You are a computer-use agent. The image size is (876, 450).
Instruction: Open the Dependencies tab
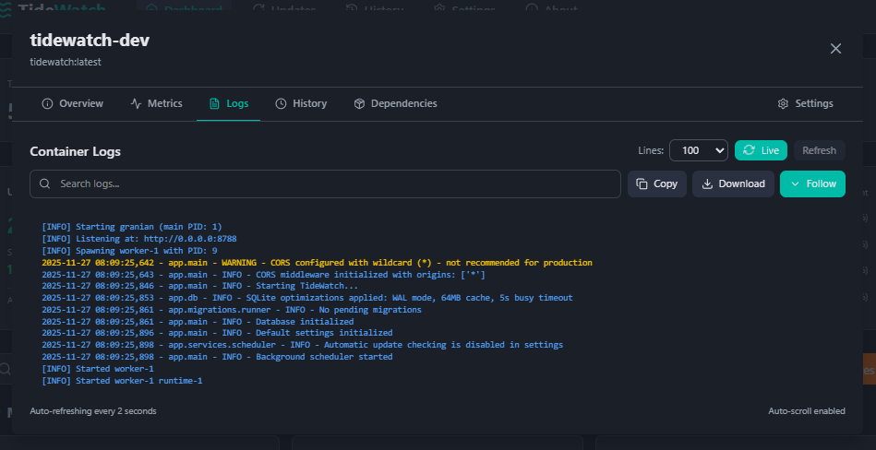click(403, 104)
